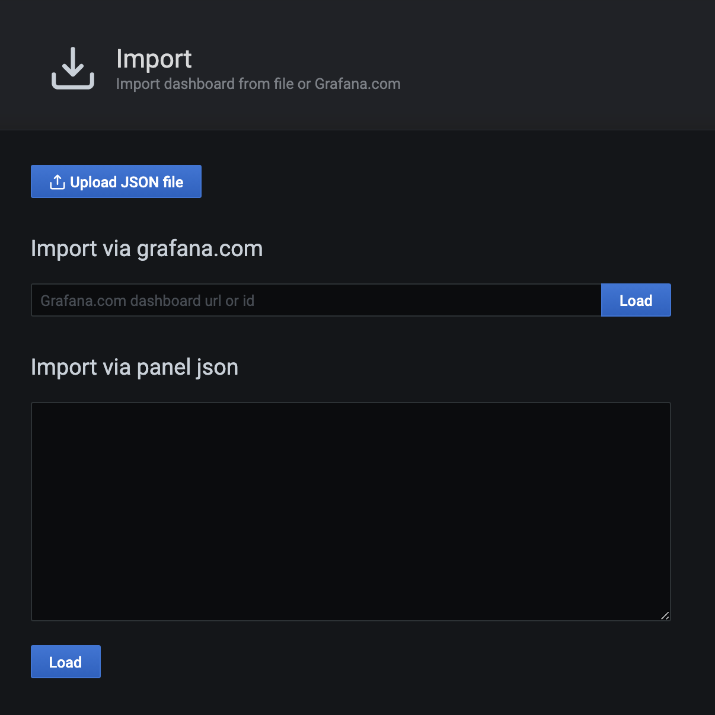Focus the Grafana.com dashboard url or id field
Viewport: 715px width, 715px height.
(x=316, y=300)
